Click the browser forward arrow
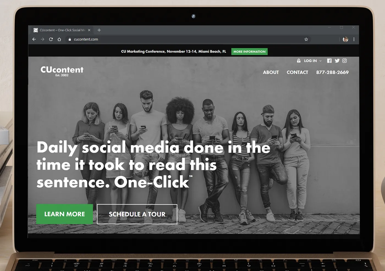The width and height of the screenshot is (385, 271). pyautogui.click(x=42, y=39)
